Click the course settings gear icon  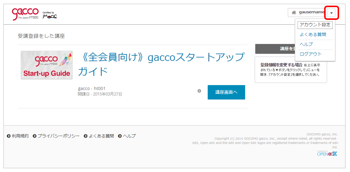pos(199,91)
